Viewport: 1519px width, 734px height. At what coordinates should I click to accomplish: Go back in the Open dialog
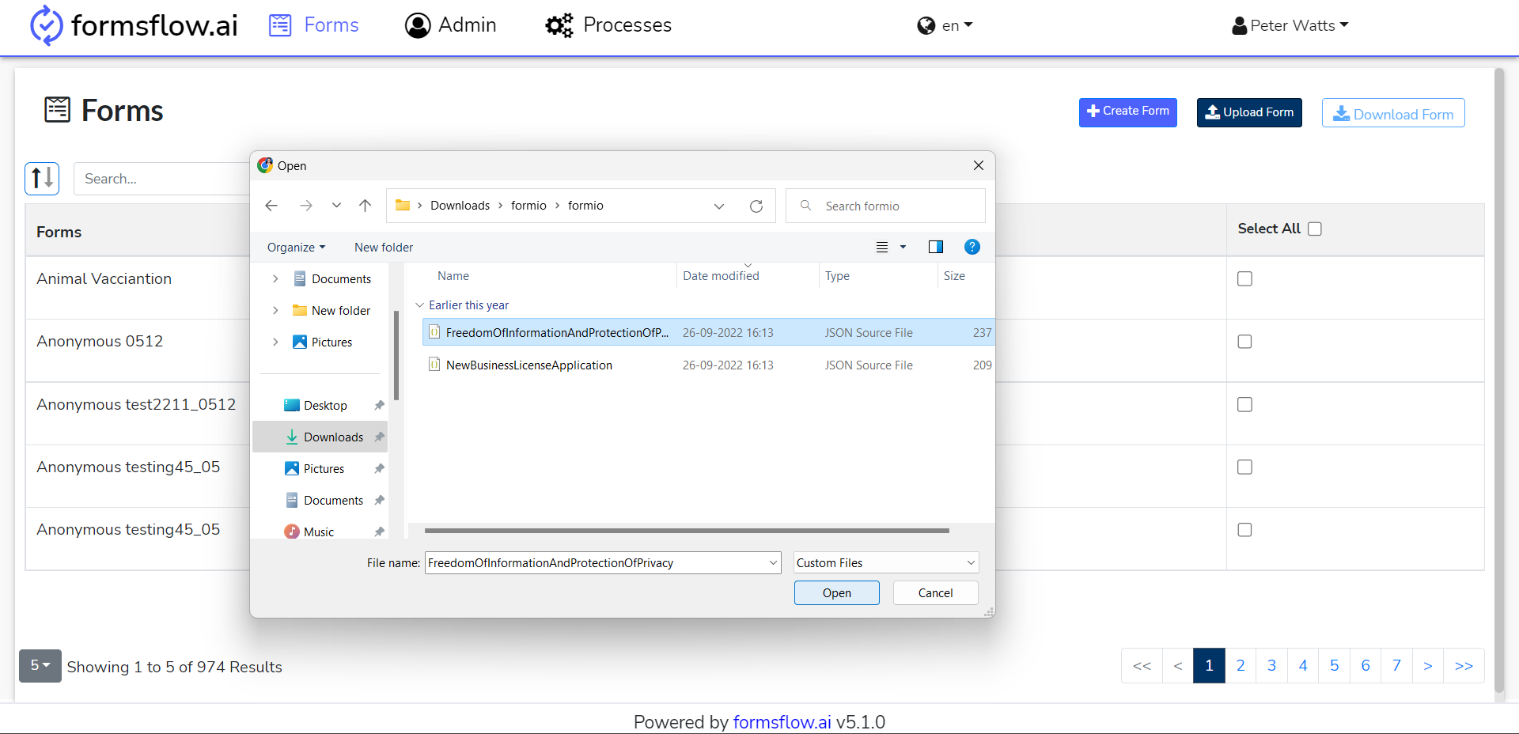point(271,206)
